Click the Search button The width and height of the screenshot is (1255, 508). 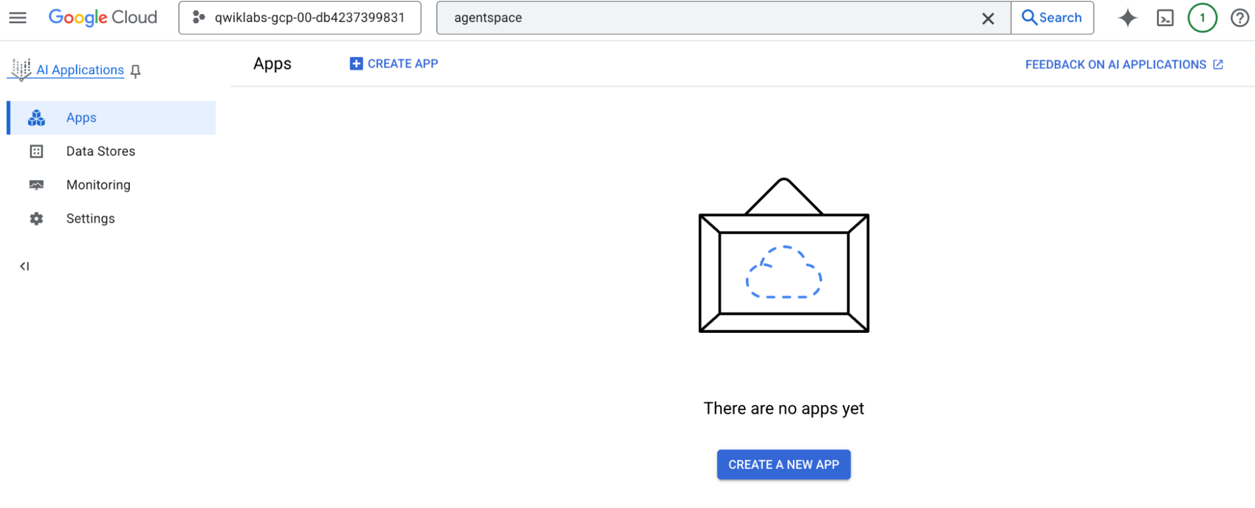coord(1052,18)
